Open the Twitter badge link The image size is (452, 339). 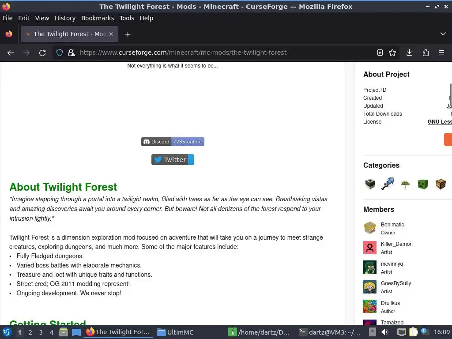tap(173, 160)
